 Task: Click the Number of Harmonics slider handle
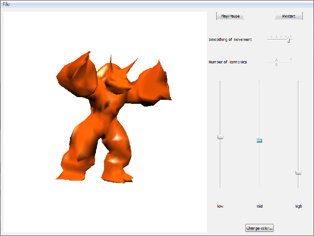pyautogui.click(x=276, y=62)
